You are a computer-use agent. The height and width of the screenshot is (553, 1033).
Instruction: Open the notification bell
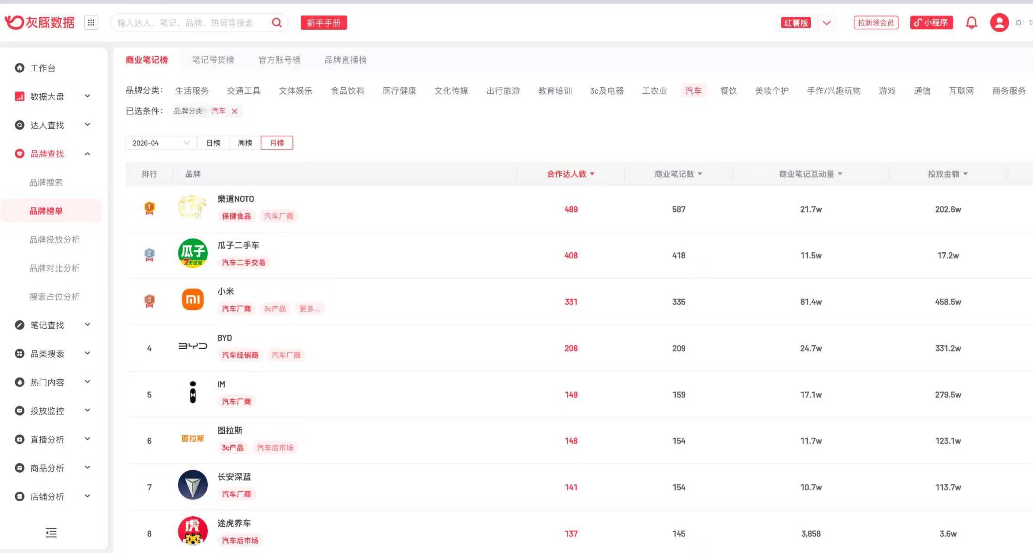point(971,22)
